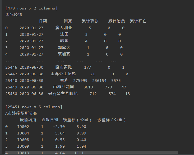Click the value 574 for 钻石公主号邮轮

[x=112, y=94]
